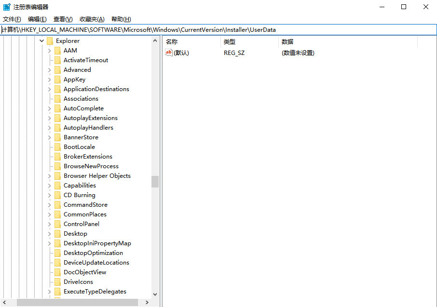This screenshot has width=437, height=307.
Task: Open the 查看(V) menu
Action: pyautogui.click(x=63, y=19)
